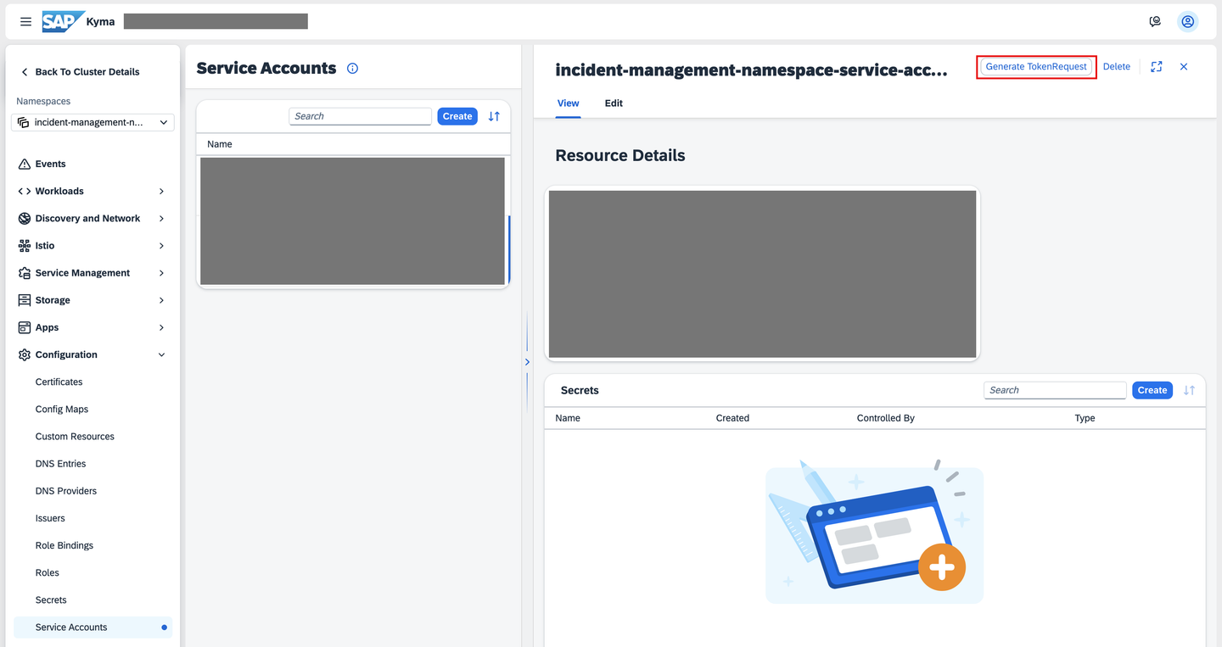1222x647 pixels.
Task: Go Back To Cluster Details
Action: click(87, 72)
